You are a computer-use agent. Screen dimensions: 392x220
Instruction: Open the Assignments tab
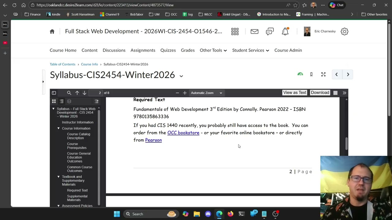(x=143, y=50)
